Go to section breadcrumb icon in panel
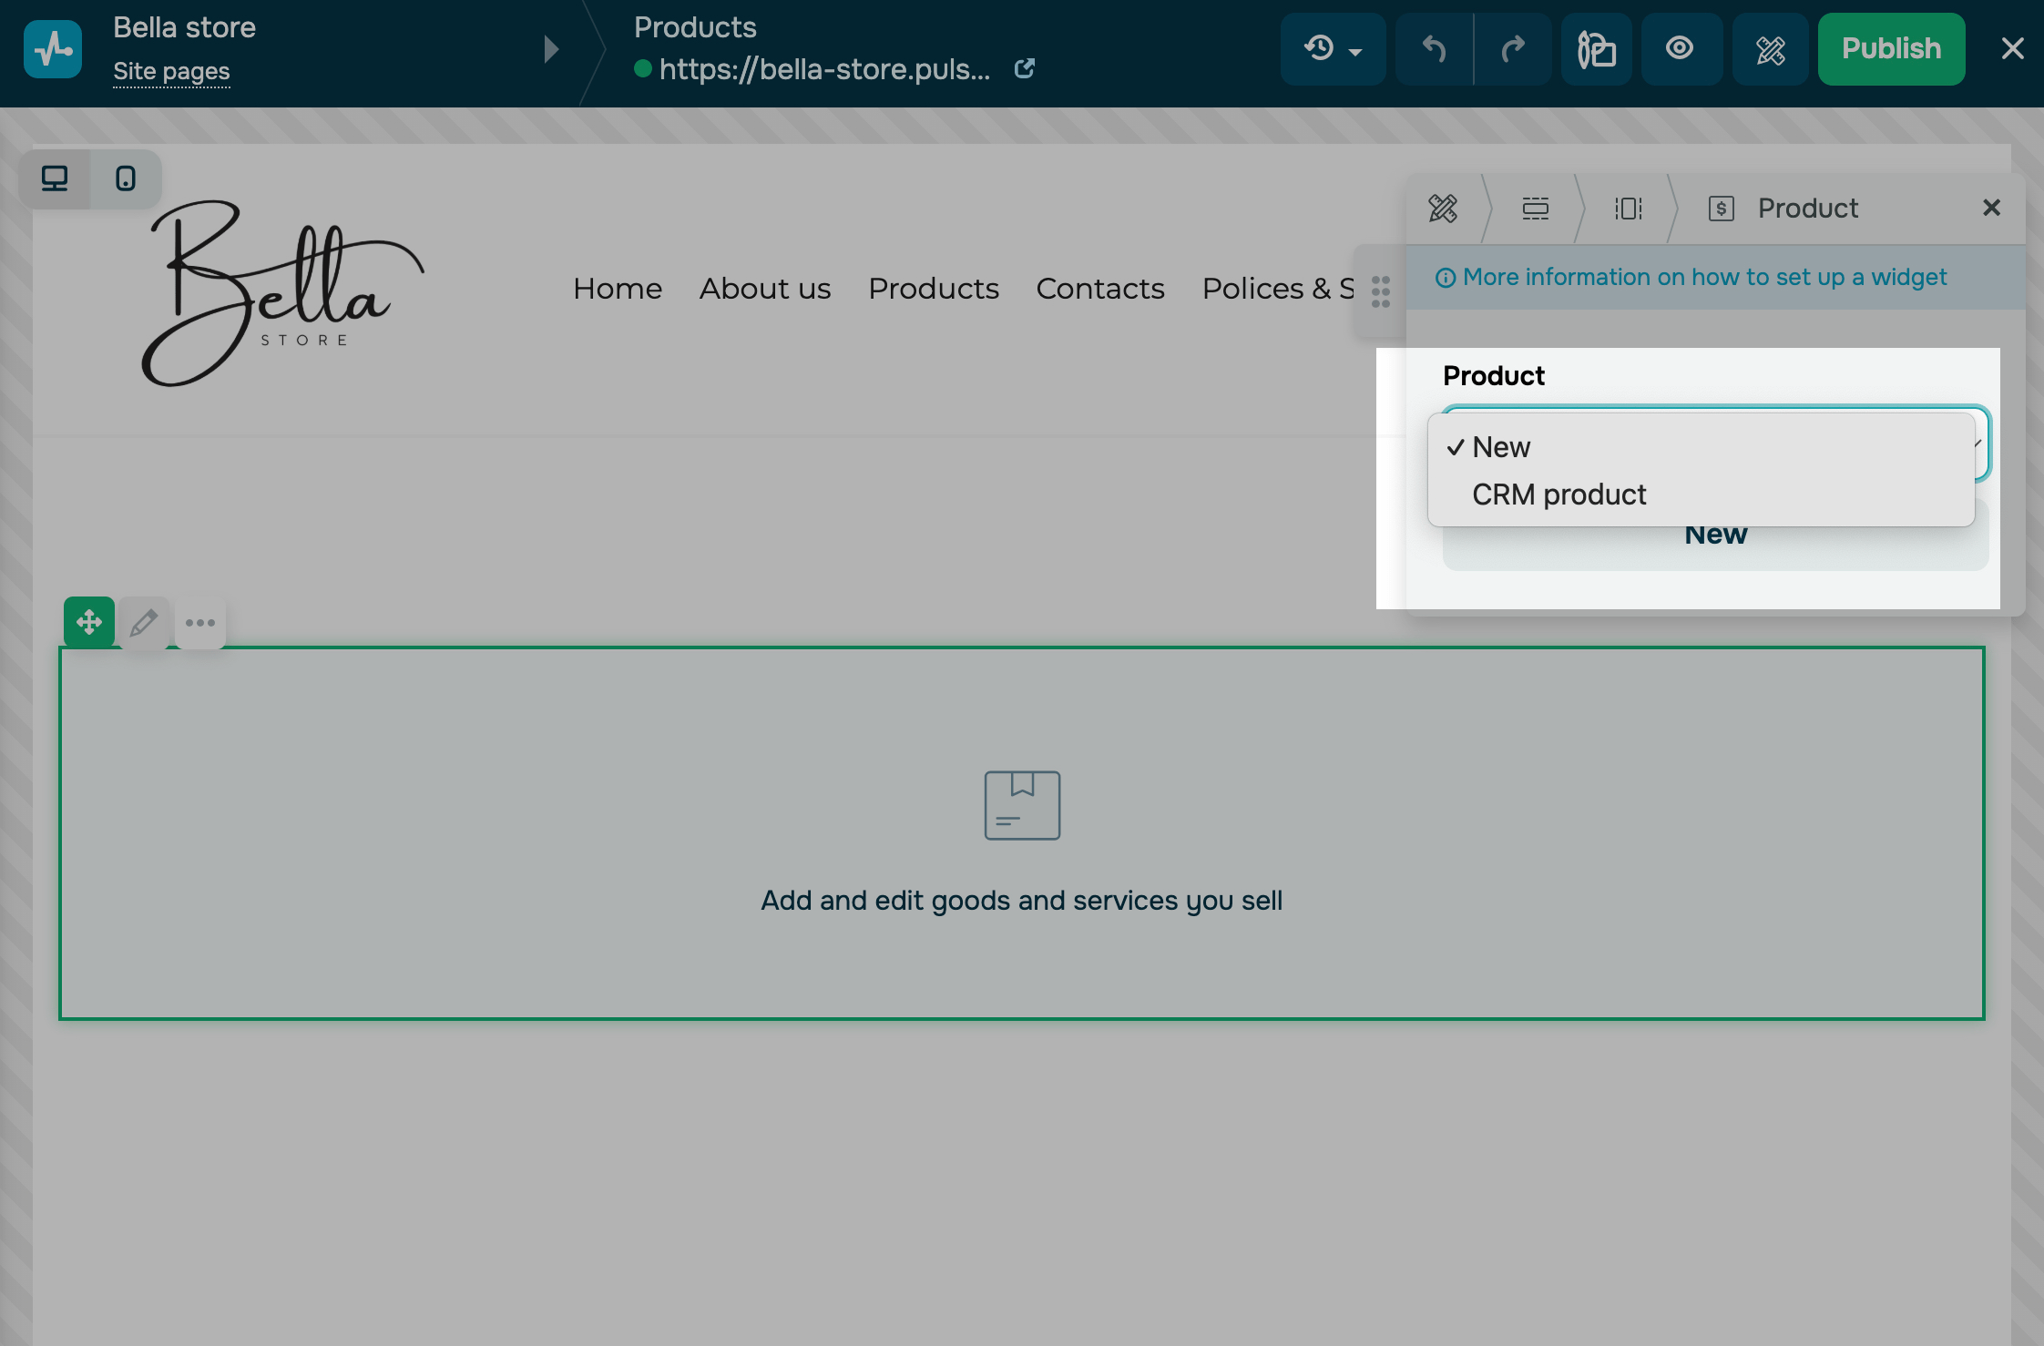The width and height of the screenshot is (2044, 1346). click(1535, 209)
